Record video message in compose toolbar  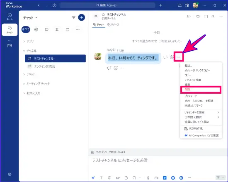[x=156, y=177]
